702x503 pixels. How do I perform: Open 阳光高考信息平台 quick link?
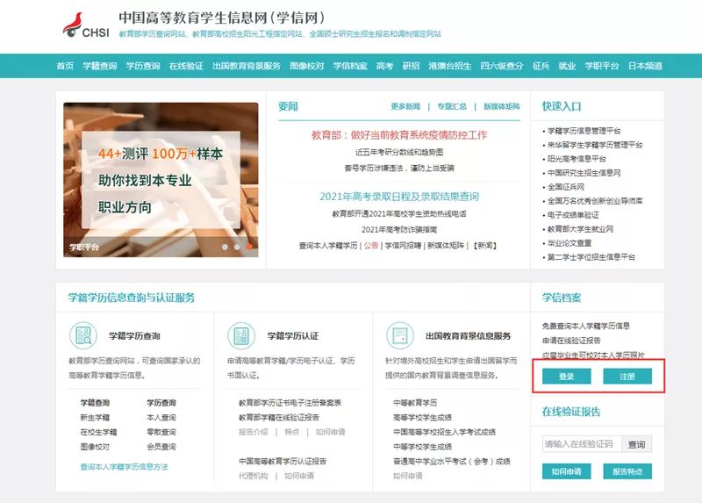pyautogui.click(x=577, y=159)
